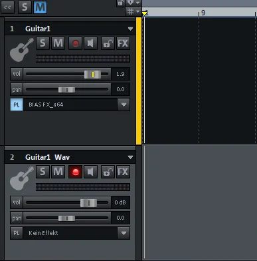Click the lock icon in the top bar
Viewport: 257px width, 261px height.
[121, 3]
